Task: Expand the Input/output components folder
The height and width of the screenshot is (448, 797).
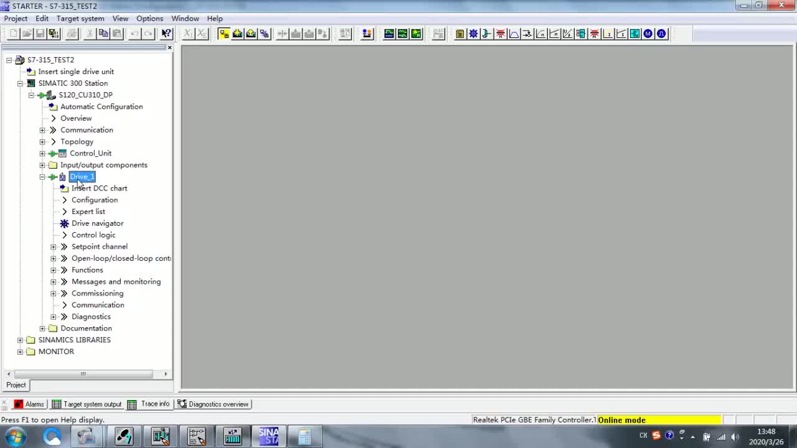Action: tap(42, 166)
